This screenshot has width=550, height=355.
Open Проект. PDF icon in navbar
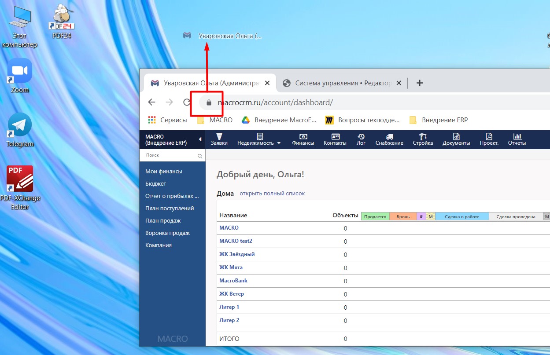click(489, 137)
